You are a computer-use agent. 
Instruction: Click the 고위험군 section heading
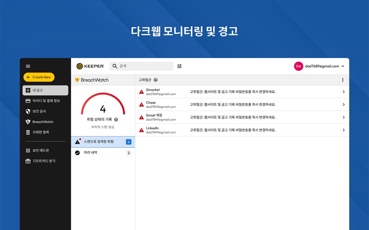pos(145,80)
